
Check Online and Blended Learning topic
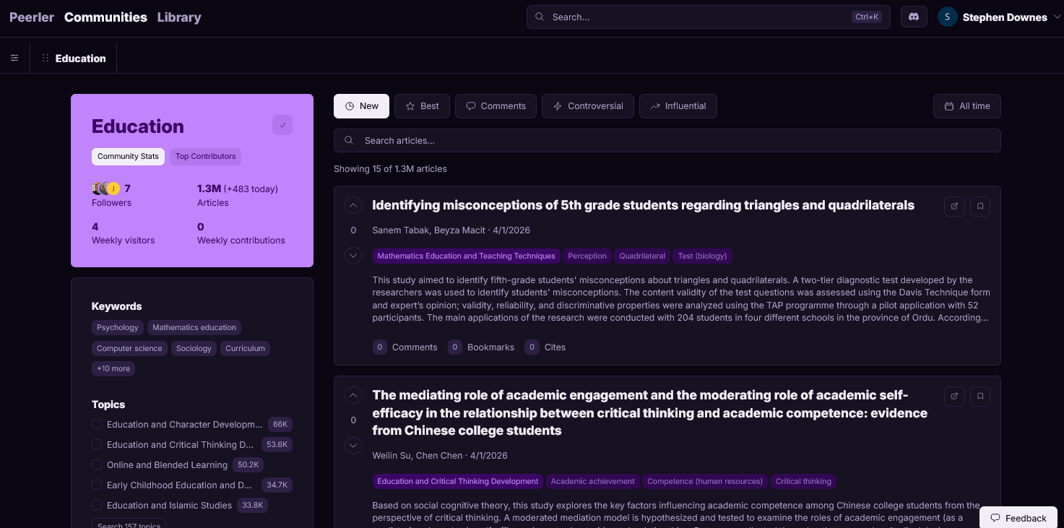pos(97,465)
